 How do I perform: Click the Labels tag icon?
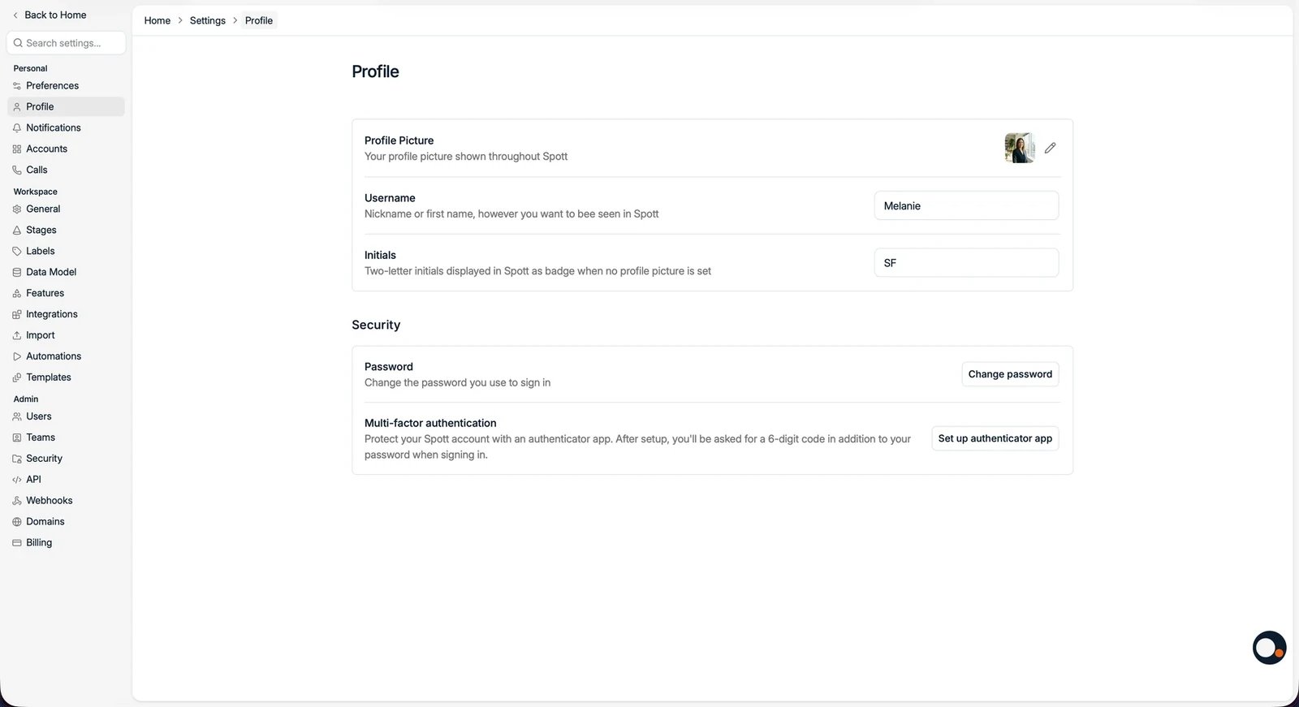(17, 252)
